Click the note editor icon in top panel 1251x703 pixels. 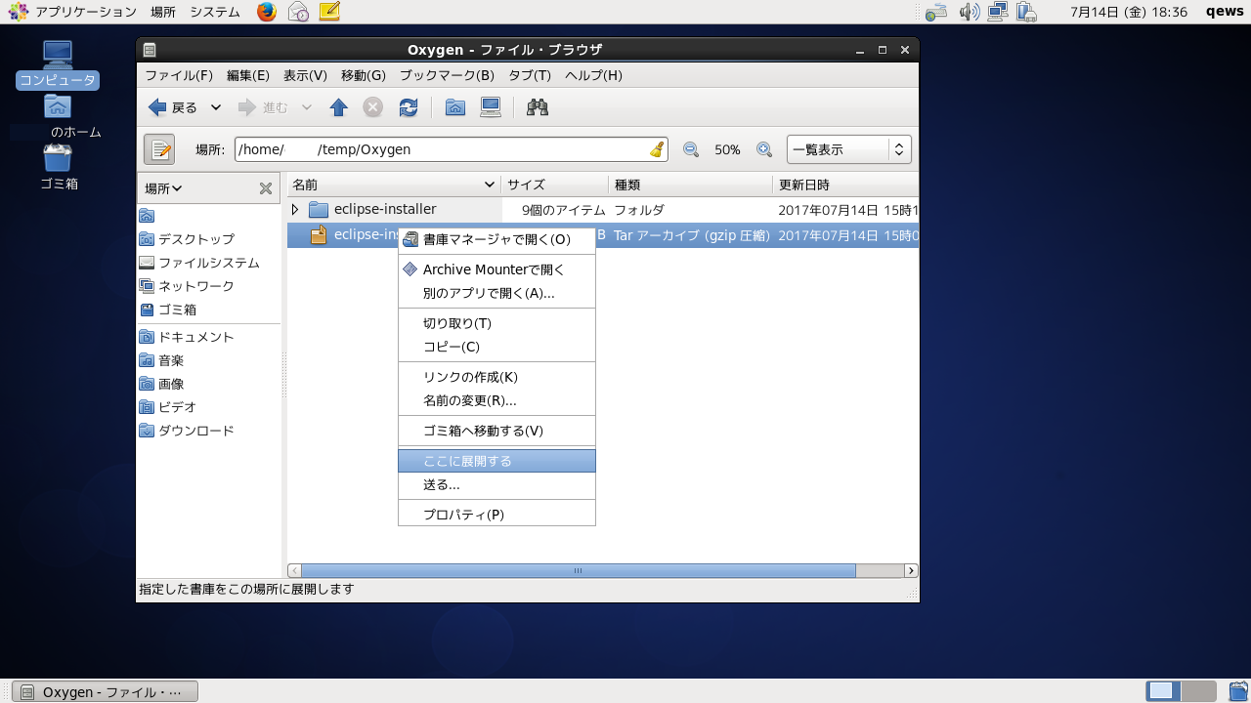329,12
